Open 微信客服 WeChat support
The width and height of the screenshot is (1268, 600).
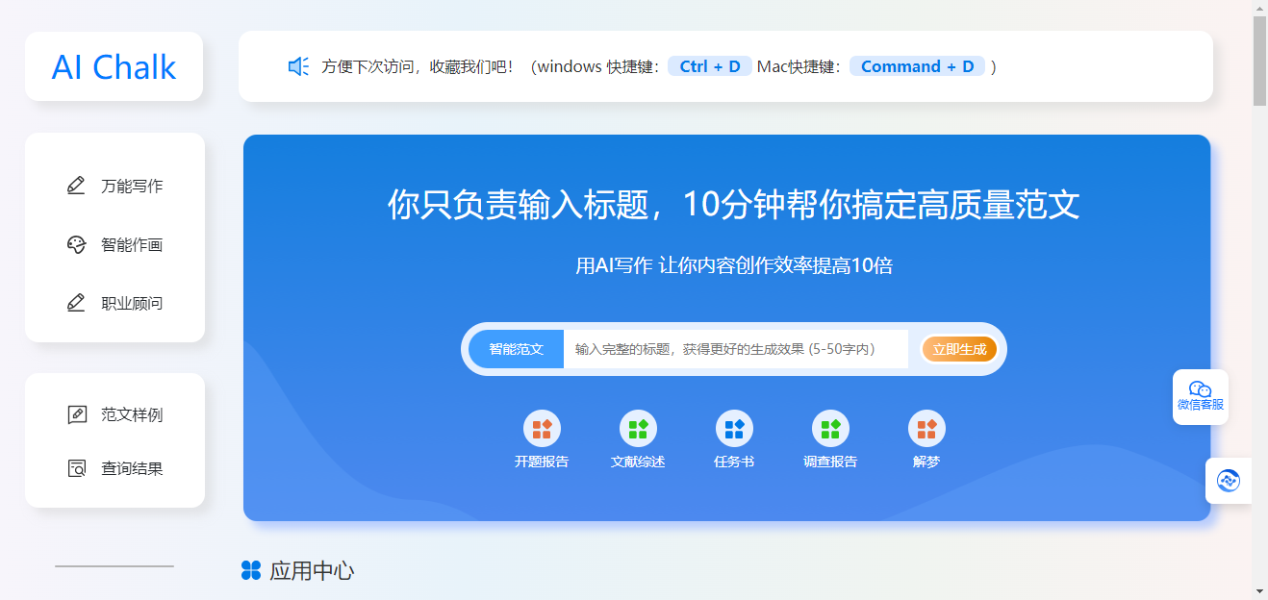[1201, 396]
